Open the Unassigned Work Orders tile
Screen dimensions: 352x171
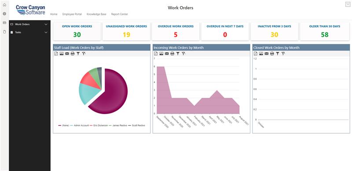[x=126, y=31]
